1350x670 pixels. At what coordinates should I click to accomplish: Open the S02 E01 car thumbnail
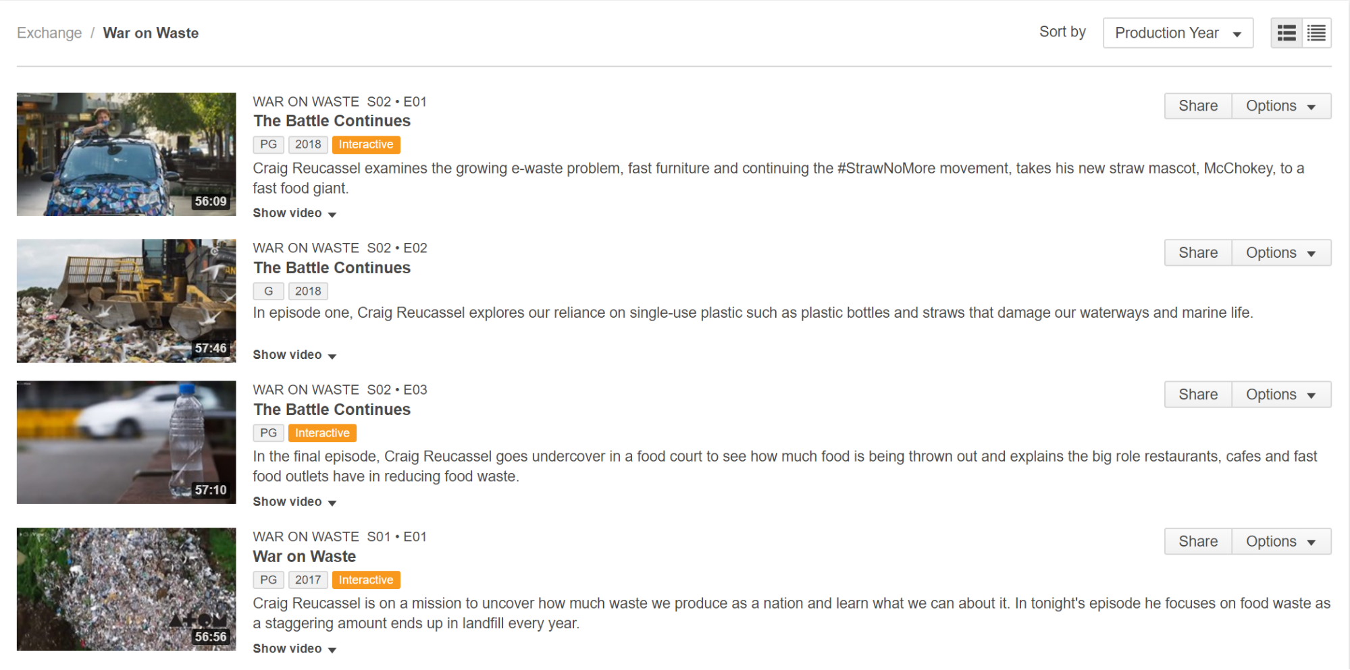pyautogui.click(x=126, y=155)
